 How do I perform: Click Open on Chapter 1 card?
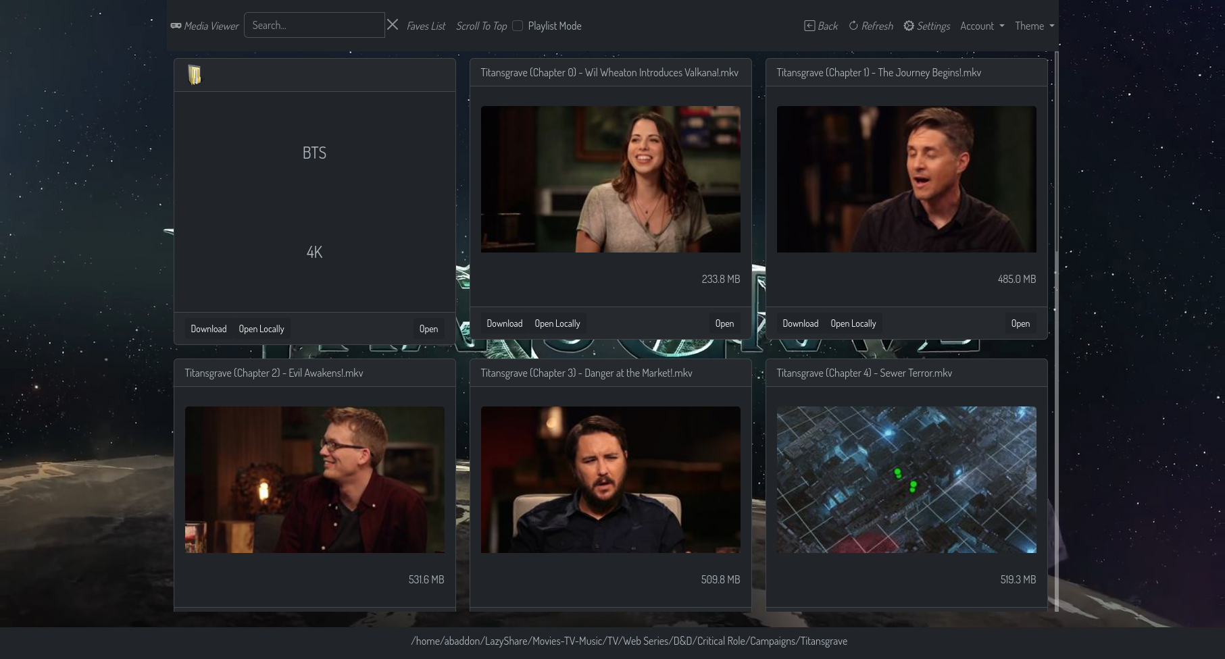pyautogui.click(x=1020, y=323)
